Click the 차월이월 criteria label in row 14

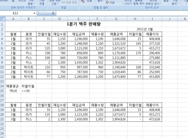click(29, 86)
